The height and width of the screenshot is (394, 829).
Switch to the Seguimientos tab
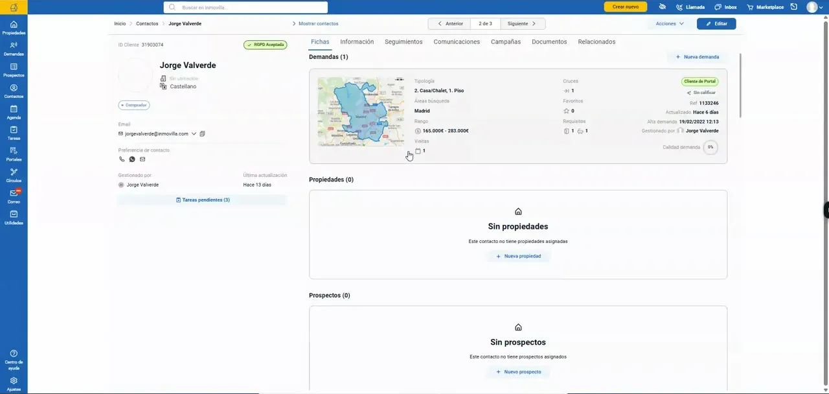tap(403, 42)
